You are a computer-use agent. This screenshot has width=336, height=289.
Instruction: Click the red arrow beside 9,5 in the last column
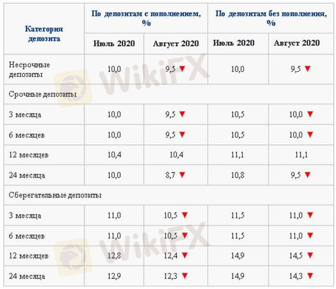(x=308, y=175)
